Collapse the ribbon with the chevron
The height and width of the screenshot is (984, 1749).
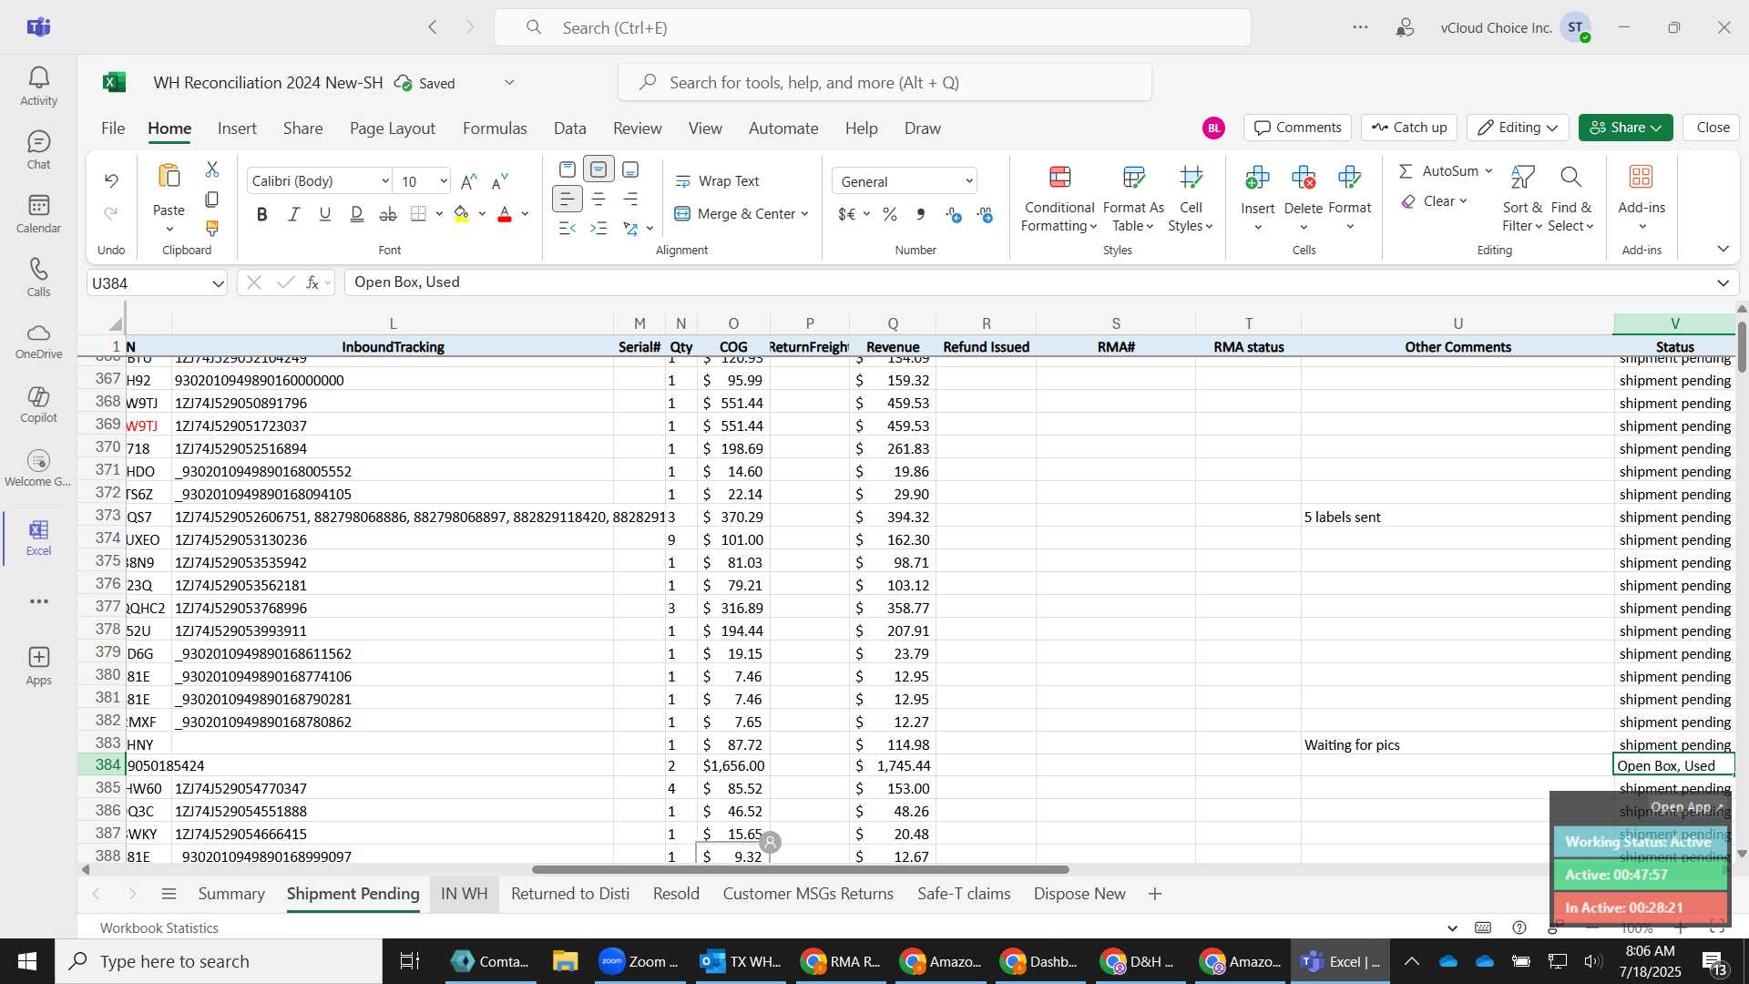pyautogui.click(x=1723, y=249)
